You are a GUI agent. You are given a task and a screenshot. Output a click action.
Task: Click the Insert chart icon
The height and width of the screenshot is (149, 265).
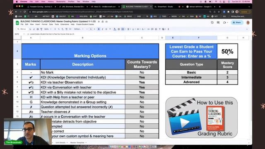[156, 29]
